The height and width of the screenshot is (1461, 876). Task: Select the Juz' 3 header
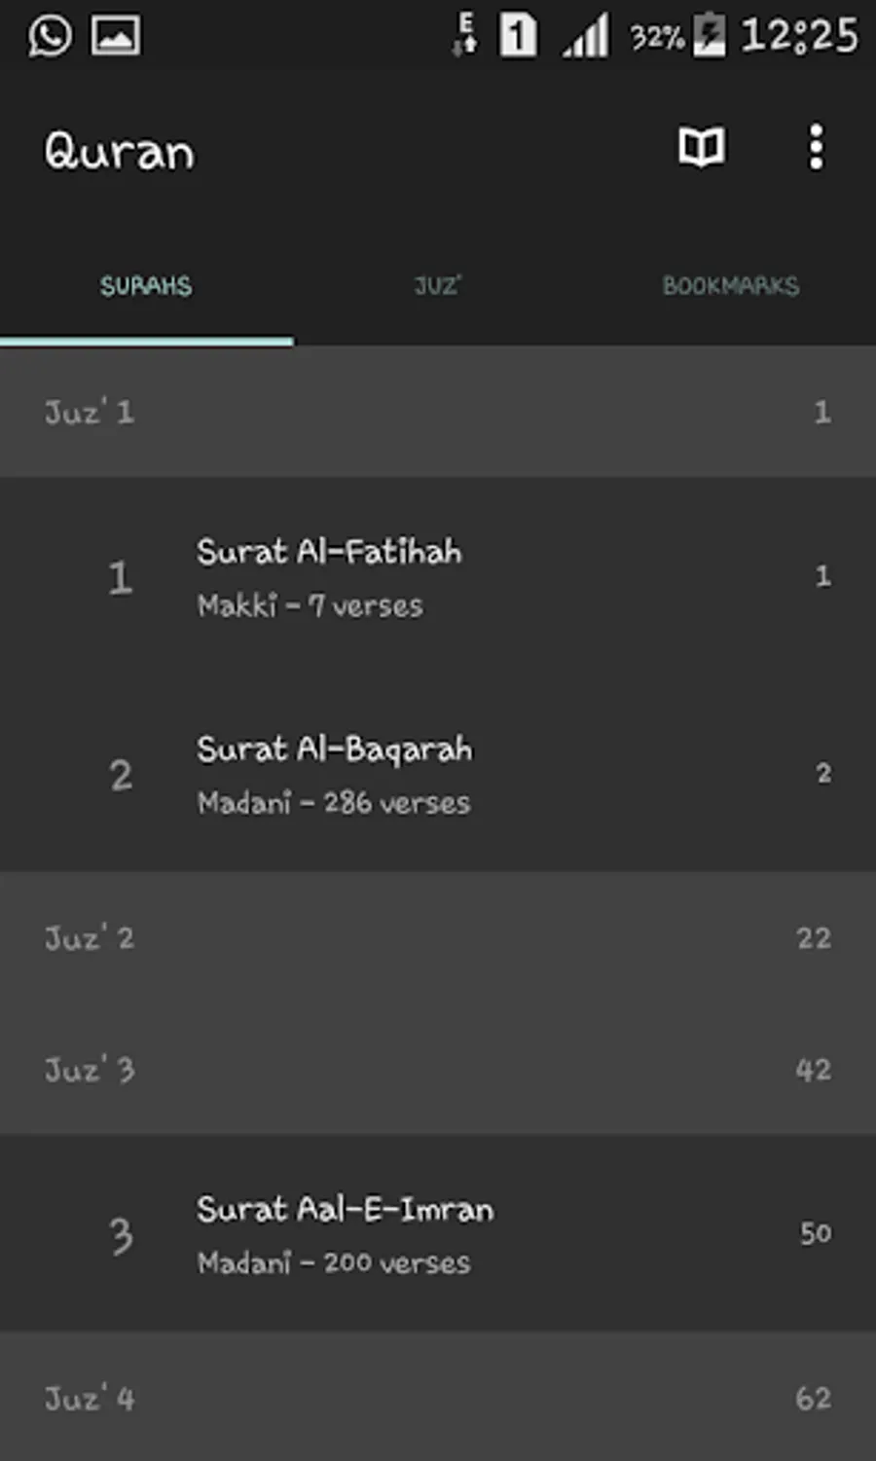tap(438, 1069)
